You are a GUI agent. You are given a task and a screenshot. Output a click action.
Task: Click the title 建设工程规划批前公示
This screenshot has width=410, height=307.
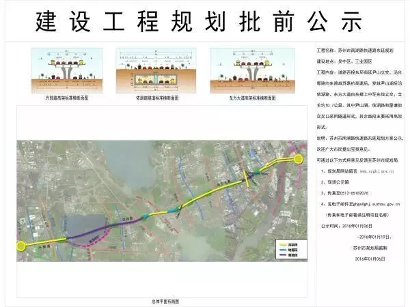click(199, 21)
